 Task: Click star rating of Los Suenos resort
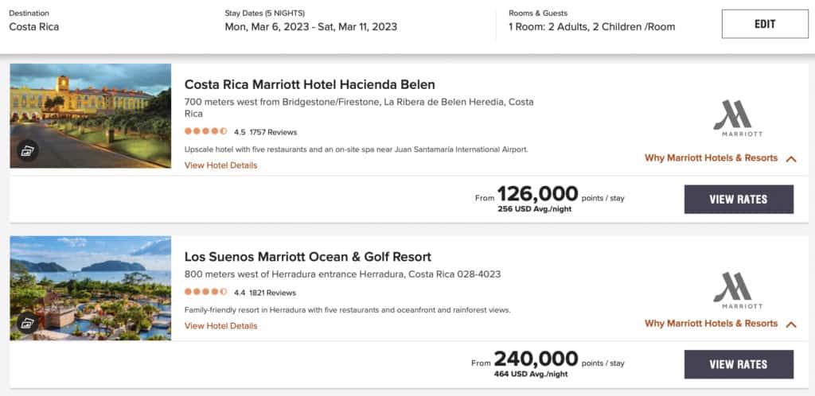(205, 293)
